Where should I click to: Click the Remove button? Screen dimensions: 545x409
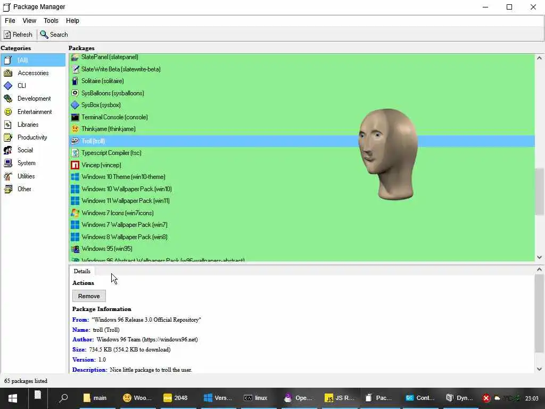(89, 296)
